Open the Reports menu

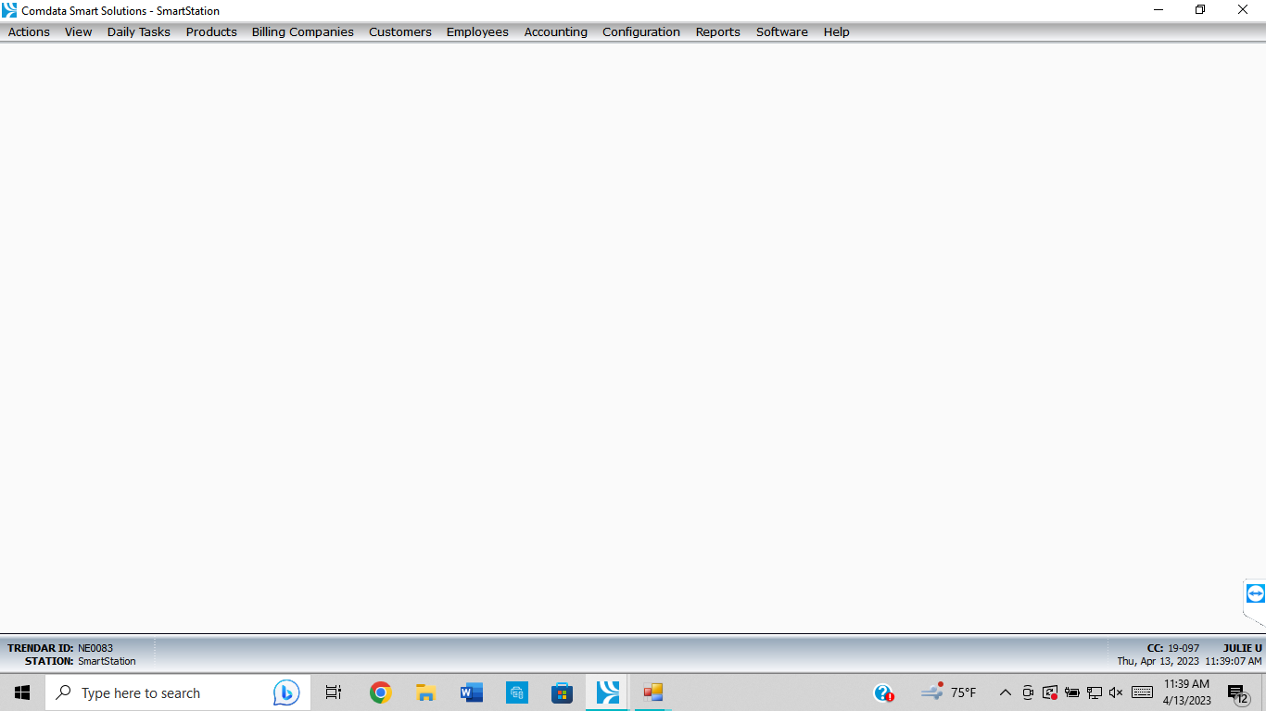pos(717,31)
